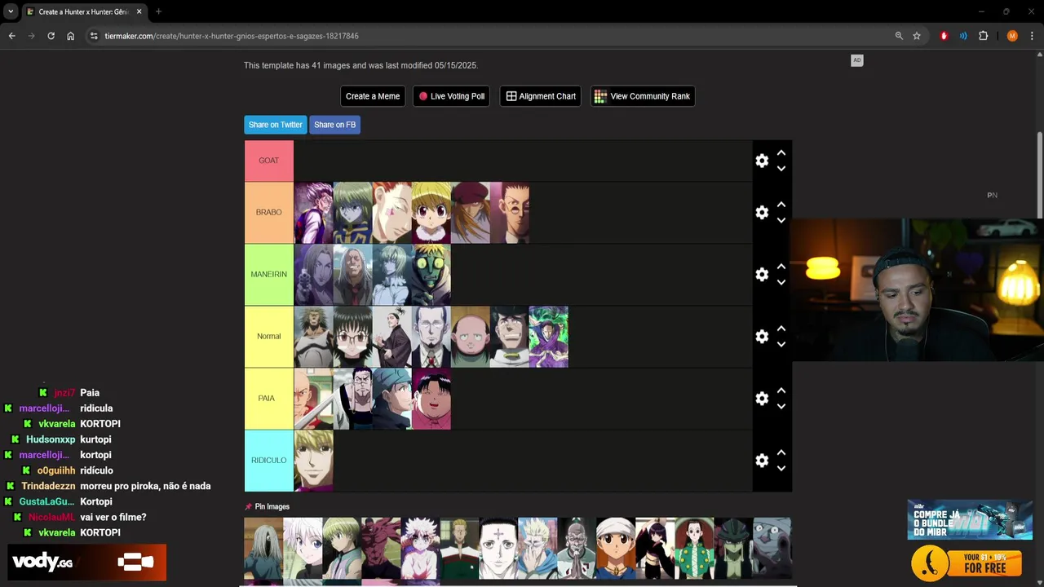Start a Live Voting Poll
The width and height of the screenshot is (1044, 587).
pyautogui.click(x=451, y=96)
